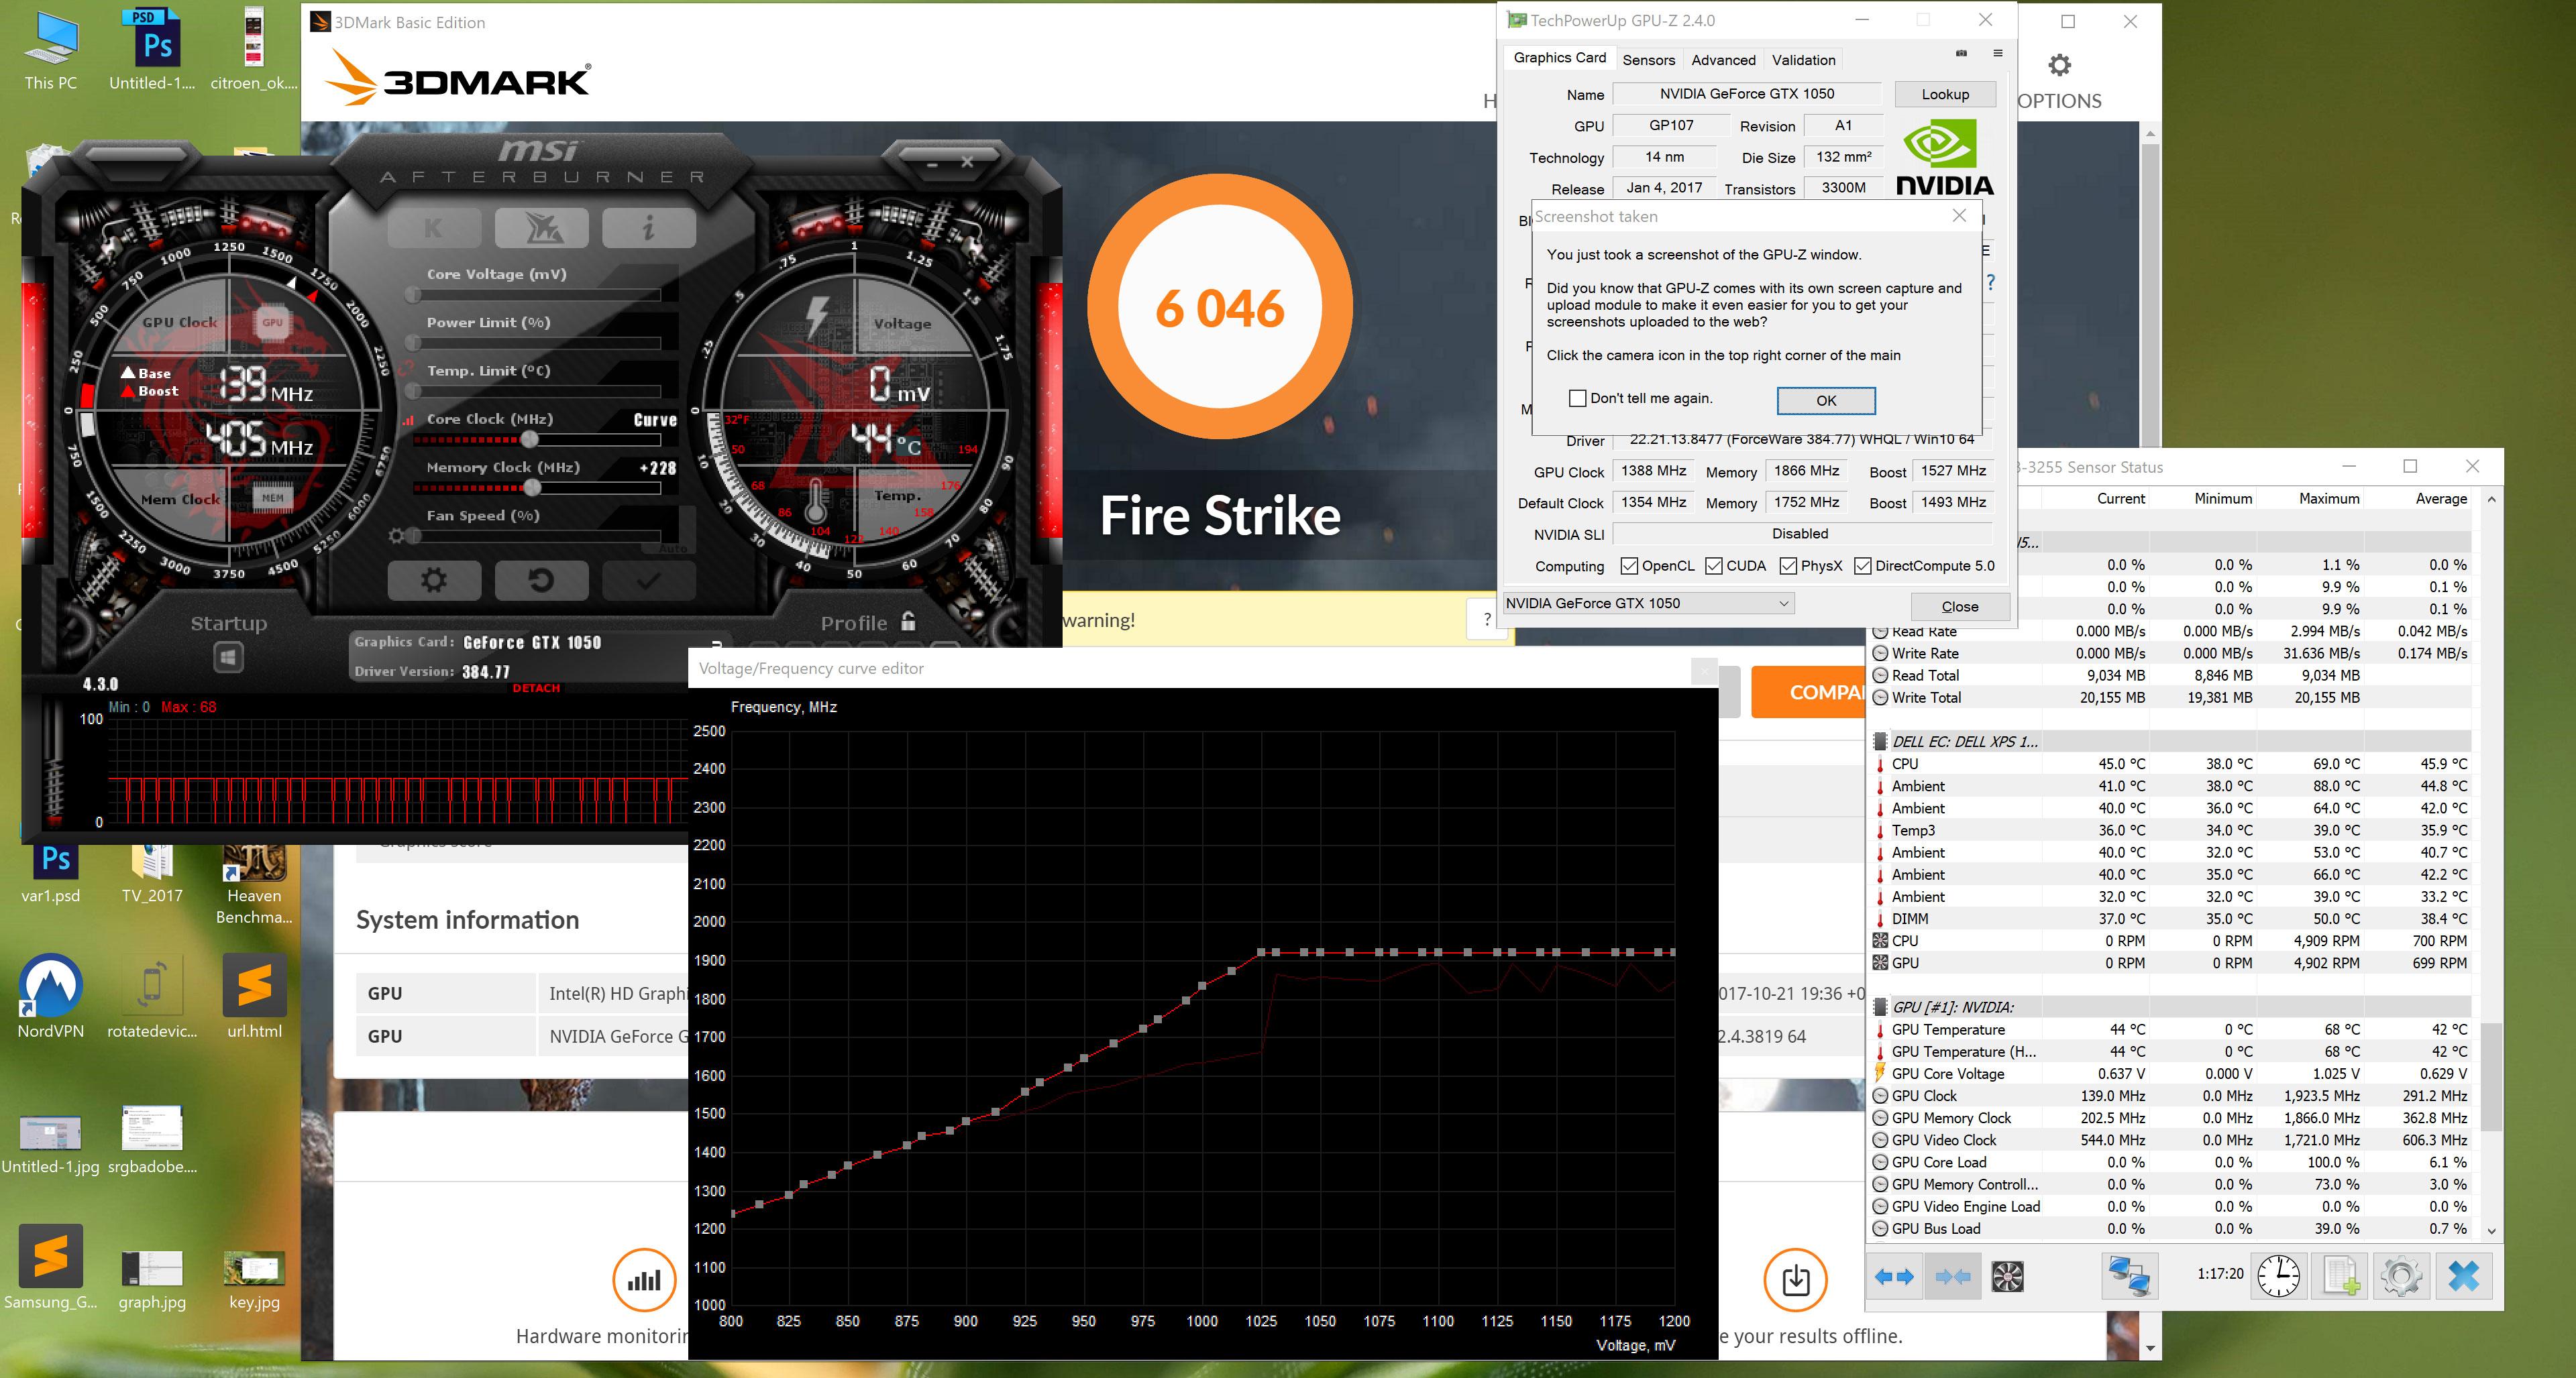Toggle the MEM chip button on clock dial

pos(272,498)
